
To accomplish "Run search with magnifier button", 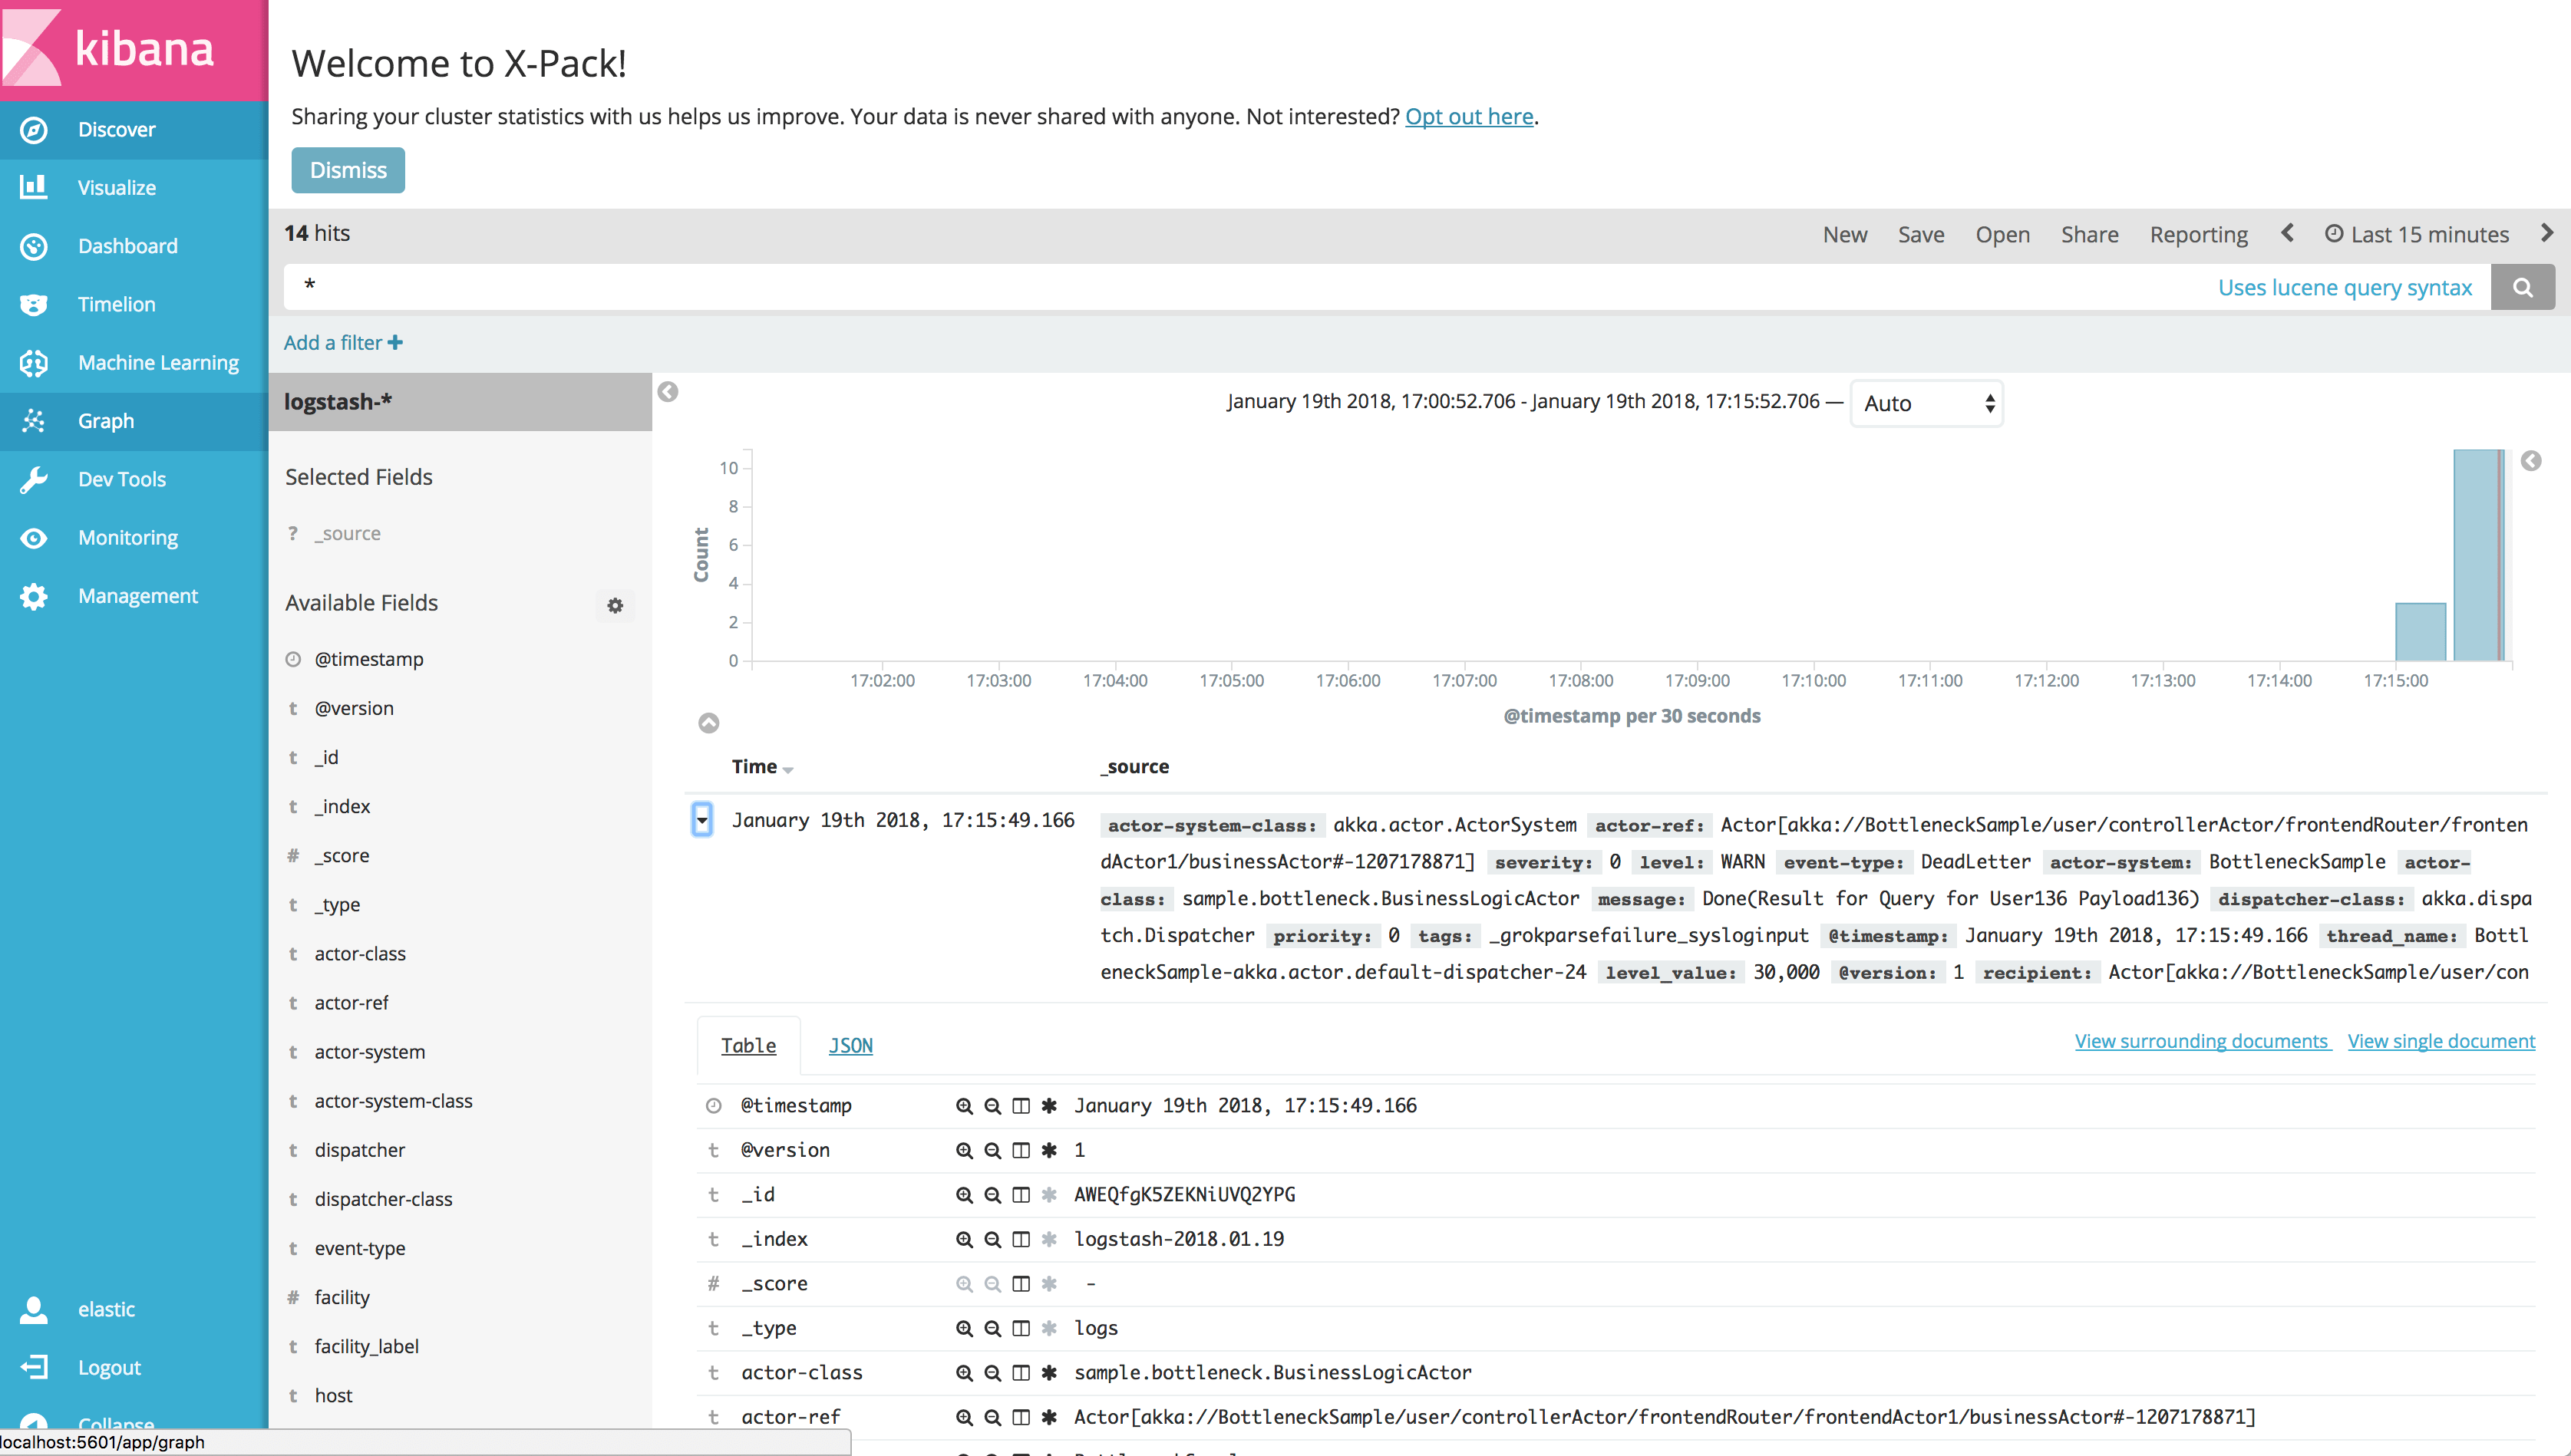I will (2522, 288).
